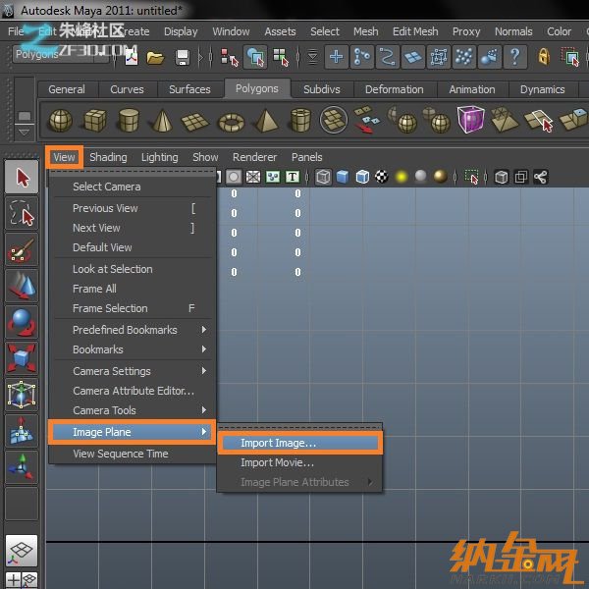This screenshot has height=589, width=589.
Task: Select the Universal Manipulator tool
Action: tap(22, 395)
